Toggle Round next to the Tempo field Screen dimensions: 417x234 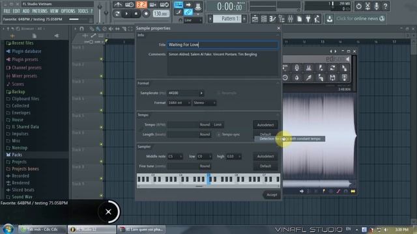point(205,125)
